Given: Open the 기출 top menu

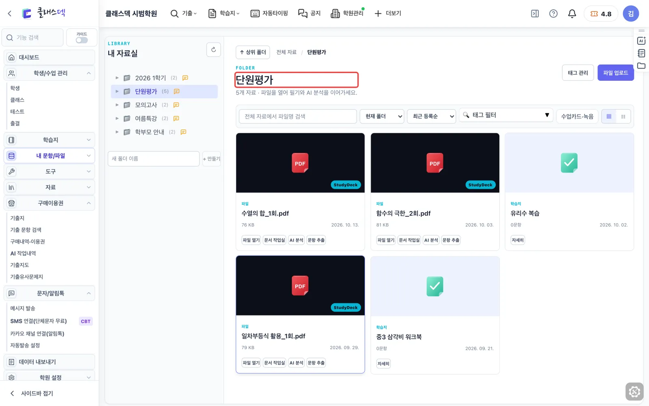Looking at the screenshot, I should tap(184, 13).
